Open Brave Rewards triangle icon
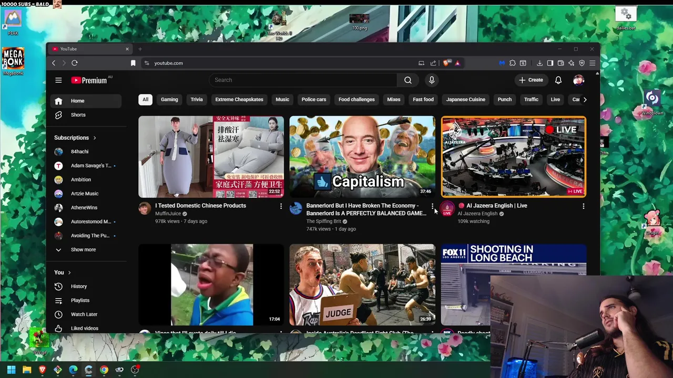The image size is (673, 378). [x=457, y=63]
